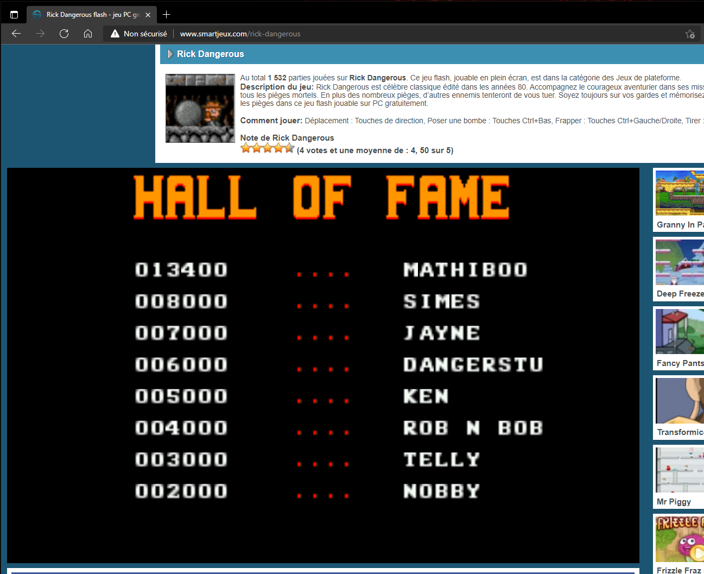704x574 pixels.
Task: Click the Forward navigation arrow
Action: coord(40,34)
